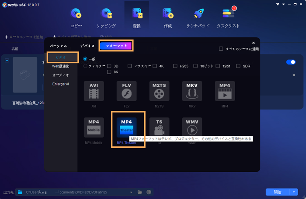Select the AVI output format
This screenshot has height=199, width=306.
click(94, 93)
